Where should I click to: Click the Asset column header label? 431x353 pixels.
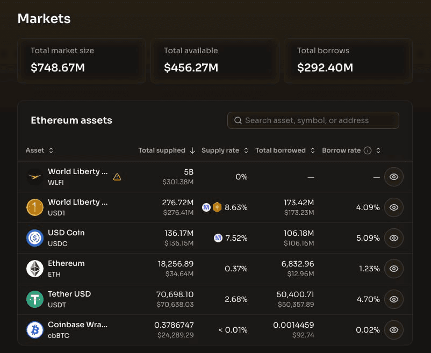35,150
